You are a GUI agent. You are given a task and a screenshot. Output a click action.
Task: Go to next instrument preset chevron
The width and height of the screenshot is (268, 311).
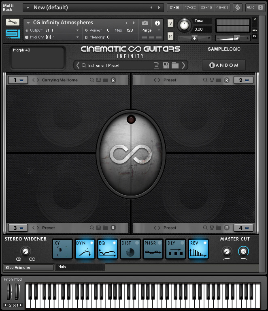183,65
